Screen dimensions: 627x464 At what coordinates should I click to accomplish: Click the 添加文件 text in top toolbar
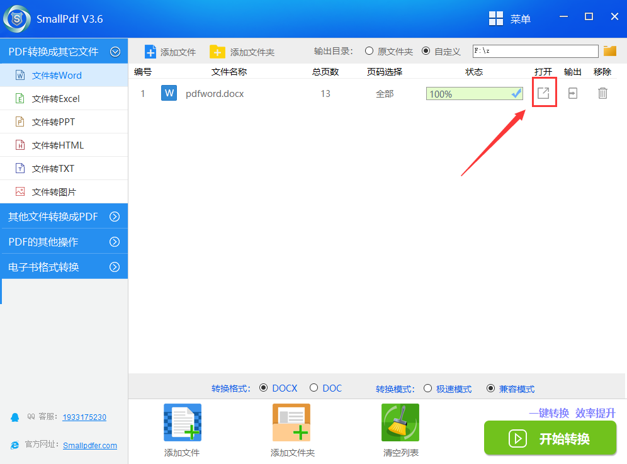(x=178, y=52)
